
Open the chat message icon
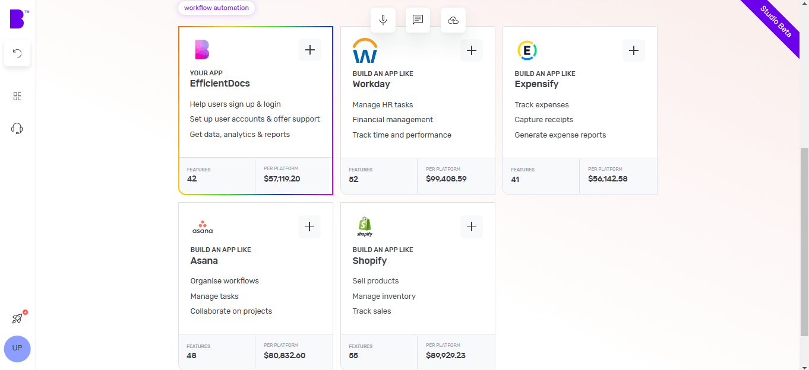coord(418,20)
